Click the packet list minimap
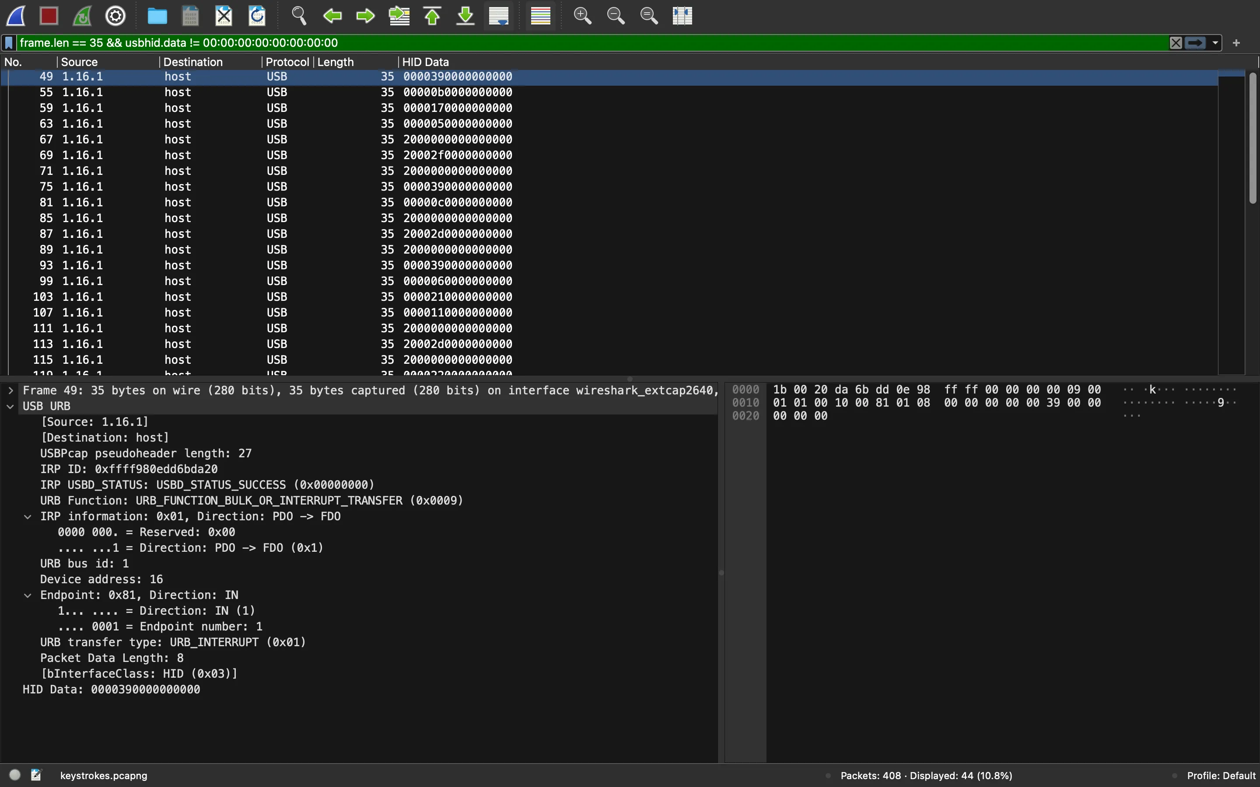The width and height of the screenshot is (1260, 787). (1232, 222)
